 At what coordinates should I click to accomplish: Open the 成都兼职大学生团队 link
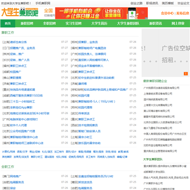(x=154, y=172)
